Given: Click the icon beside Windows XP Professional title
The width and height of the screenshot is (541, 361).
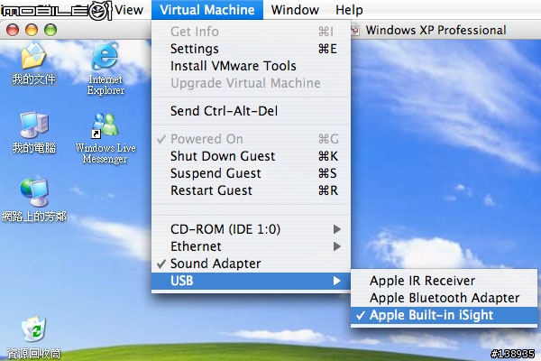Looking at the screenshot, I should (356, 31).
